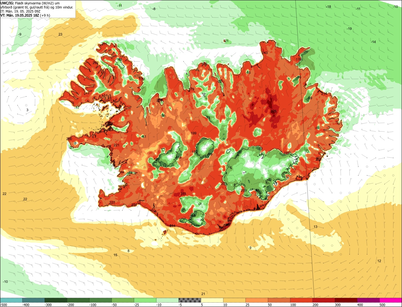The height and width of the screenshot is (307, 402).
Task: Click the map value '-69' in east Iceland
Action: tap(310, 98)
